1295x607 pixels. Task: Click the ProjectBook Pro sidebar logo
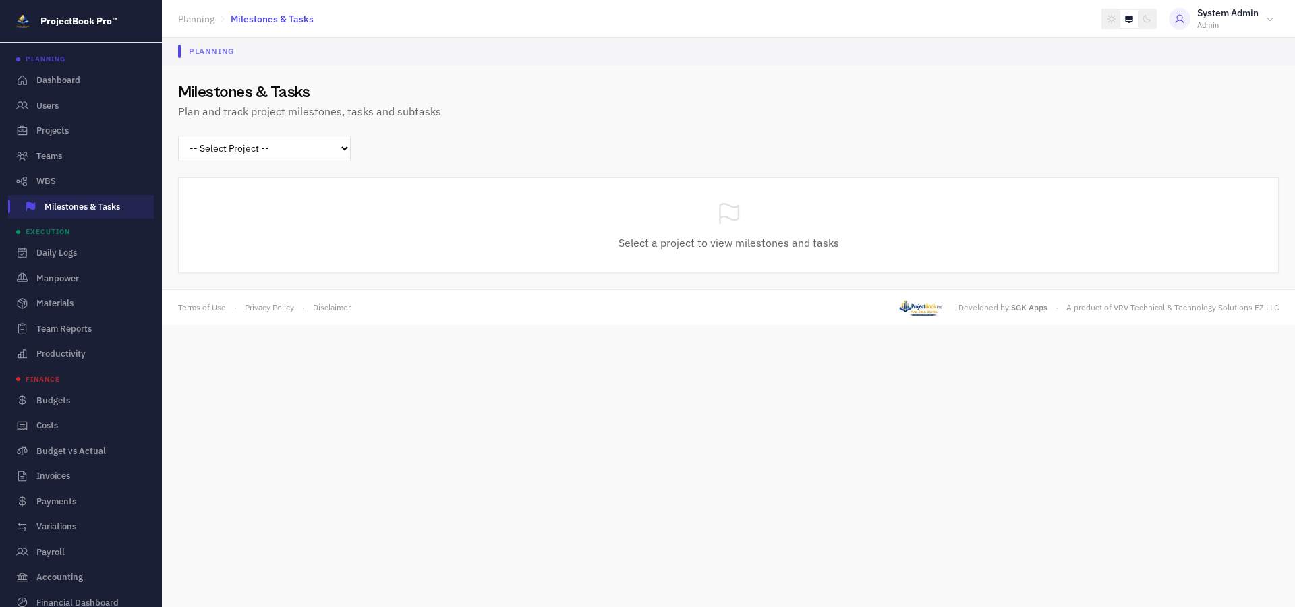coord(23,21)
